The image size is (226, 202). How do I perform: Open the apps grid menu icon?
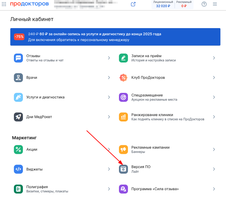(4, 4)
